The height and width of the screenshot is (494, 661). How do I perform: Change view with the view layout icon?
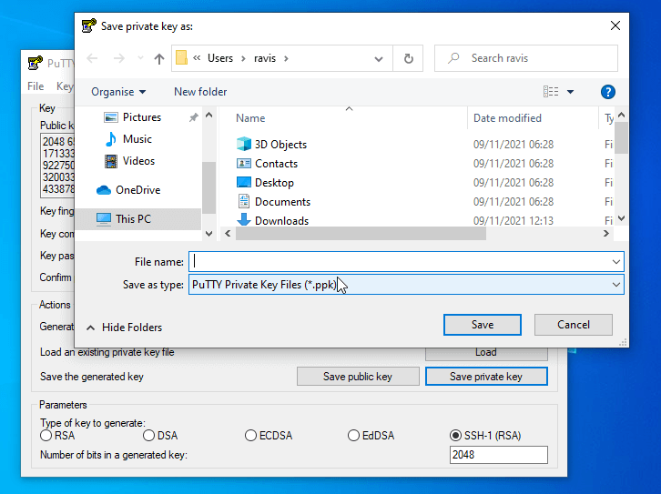551,91
